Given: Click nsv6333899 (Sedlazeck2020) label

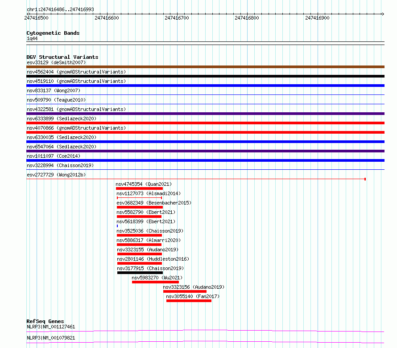Looking at the screenshot, I should 62,119.
